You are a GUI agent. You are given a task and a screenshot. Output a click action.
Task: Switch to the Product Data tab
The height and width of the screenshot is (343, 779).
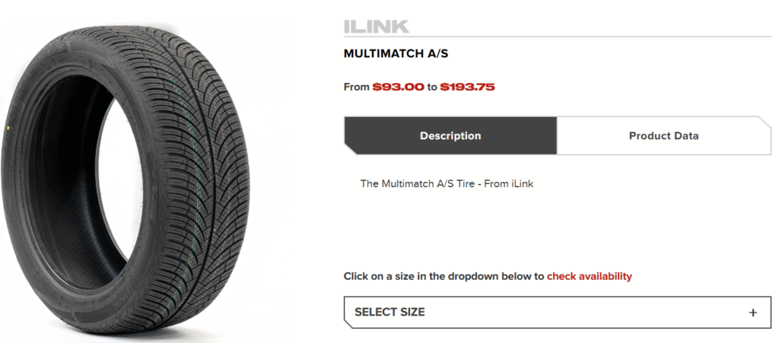click(x=663, y=136)
